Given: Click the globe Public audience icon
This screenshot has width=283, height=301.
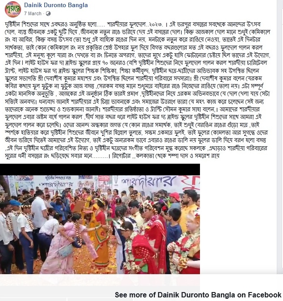Looking at the screenshot, I should [x=48, y=13].
